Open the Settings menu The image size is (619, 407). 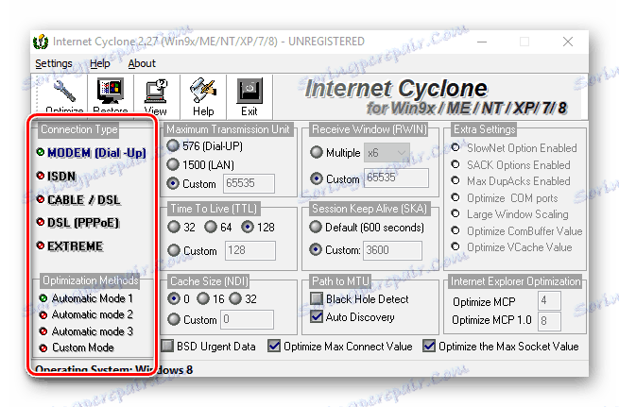click(x=54, y=63)
